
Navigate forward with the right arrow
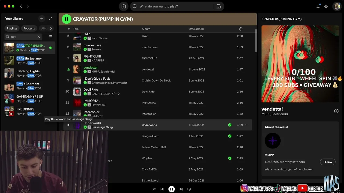[28, 6]
